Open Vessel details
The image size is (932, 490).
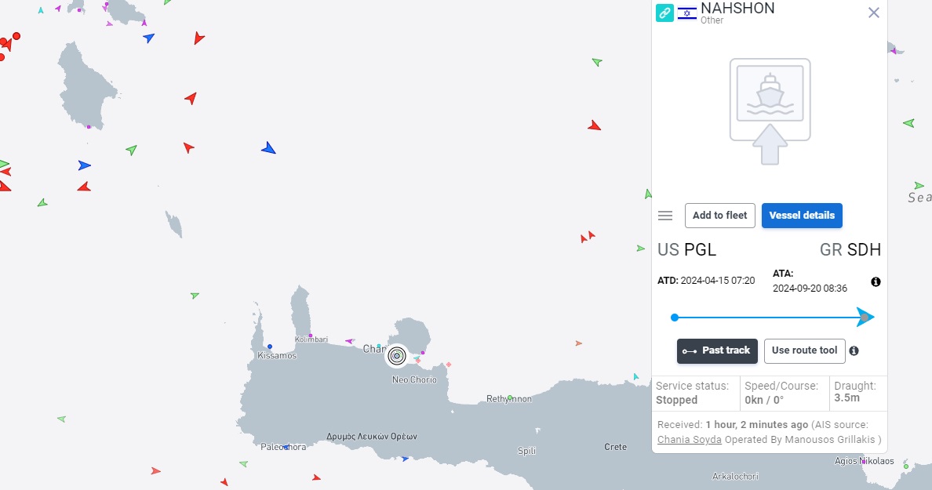pos(802,216)
